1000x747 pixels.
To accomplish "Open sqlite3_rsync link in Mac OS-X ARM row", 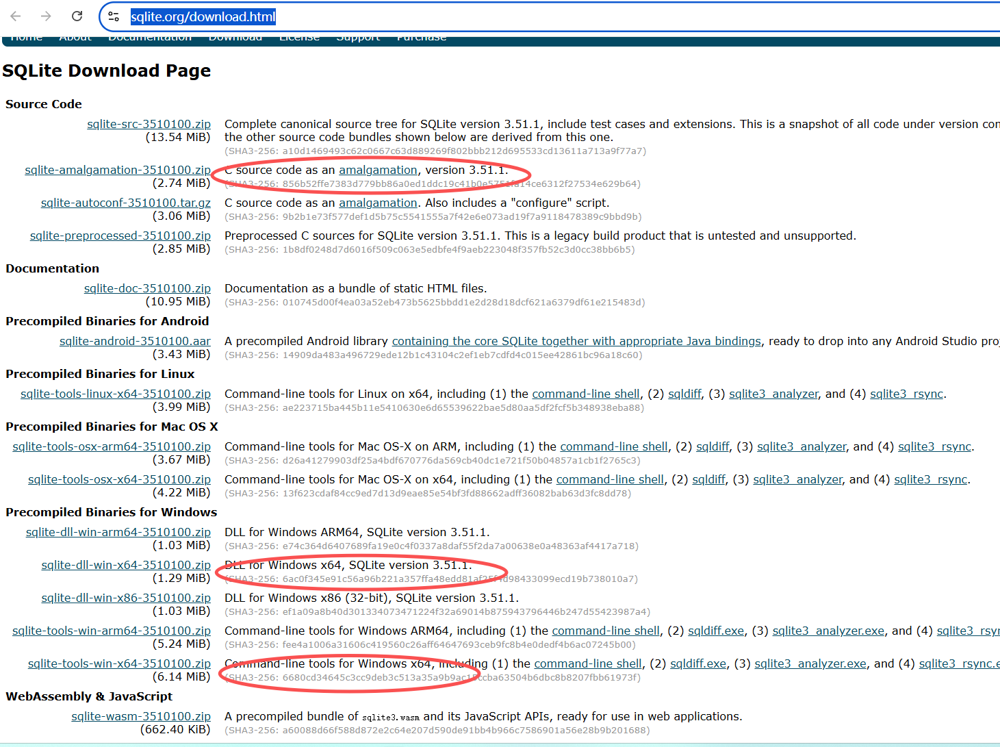I will 934,446.
